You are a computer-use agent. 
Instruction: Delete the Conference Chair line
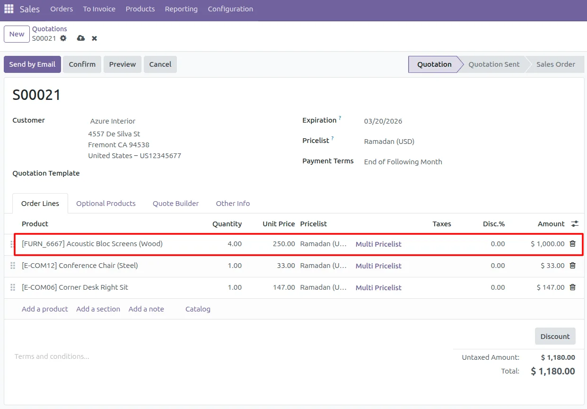pos(573,266)
